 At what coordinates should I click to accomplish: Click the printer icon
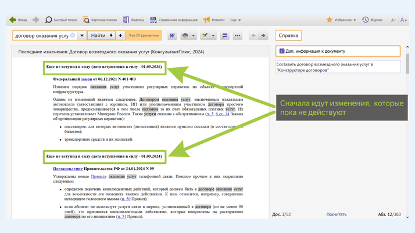[x=185, y=36]
